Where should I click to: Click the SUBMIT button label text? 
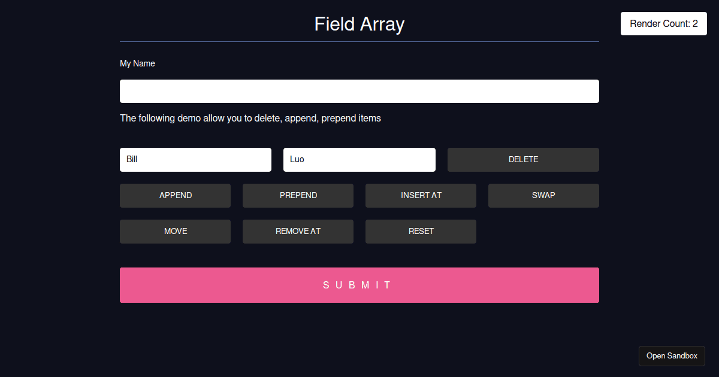[359, 285]
